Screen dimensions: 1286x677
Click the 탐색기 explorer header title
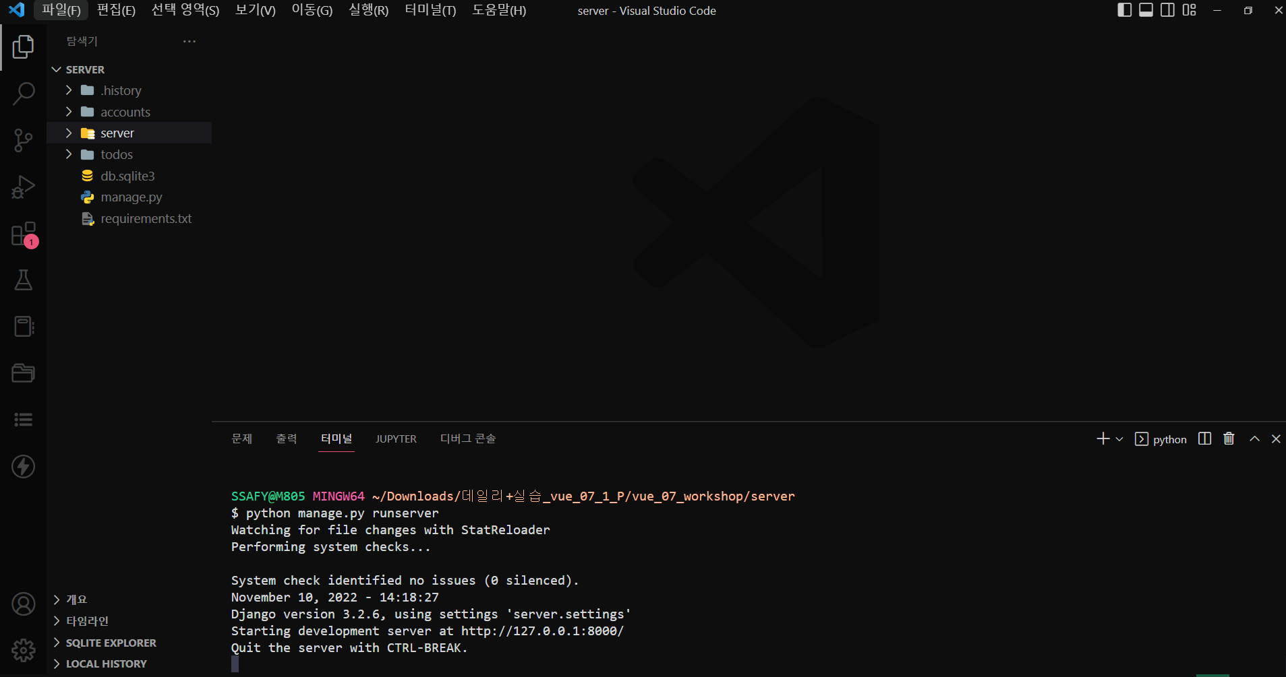(x=82, y=41)
